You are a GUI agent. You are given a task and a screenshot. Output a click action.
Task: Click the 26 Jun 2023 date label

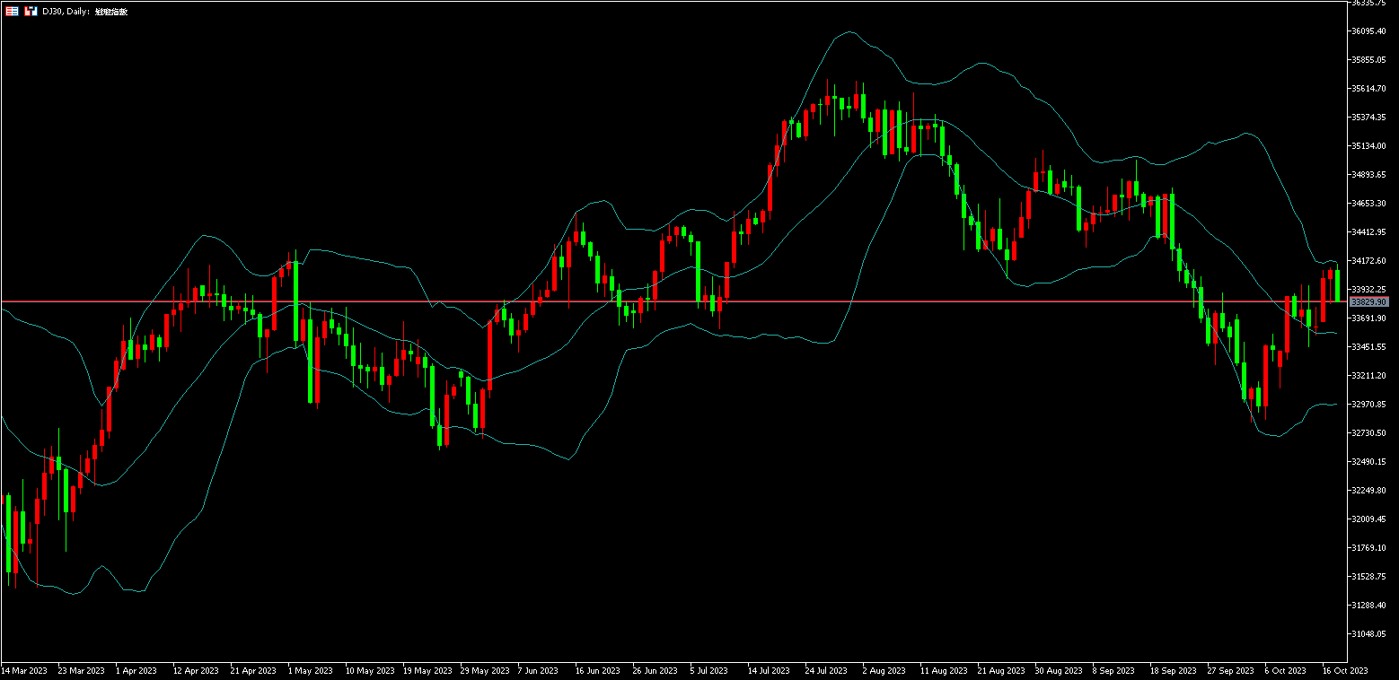tap(656, 671)
